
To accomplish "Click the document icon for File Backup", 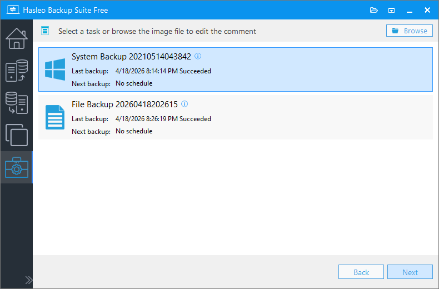I will pyautogui.click(x=55, y=117).
